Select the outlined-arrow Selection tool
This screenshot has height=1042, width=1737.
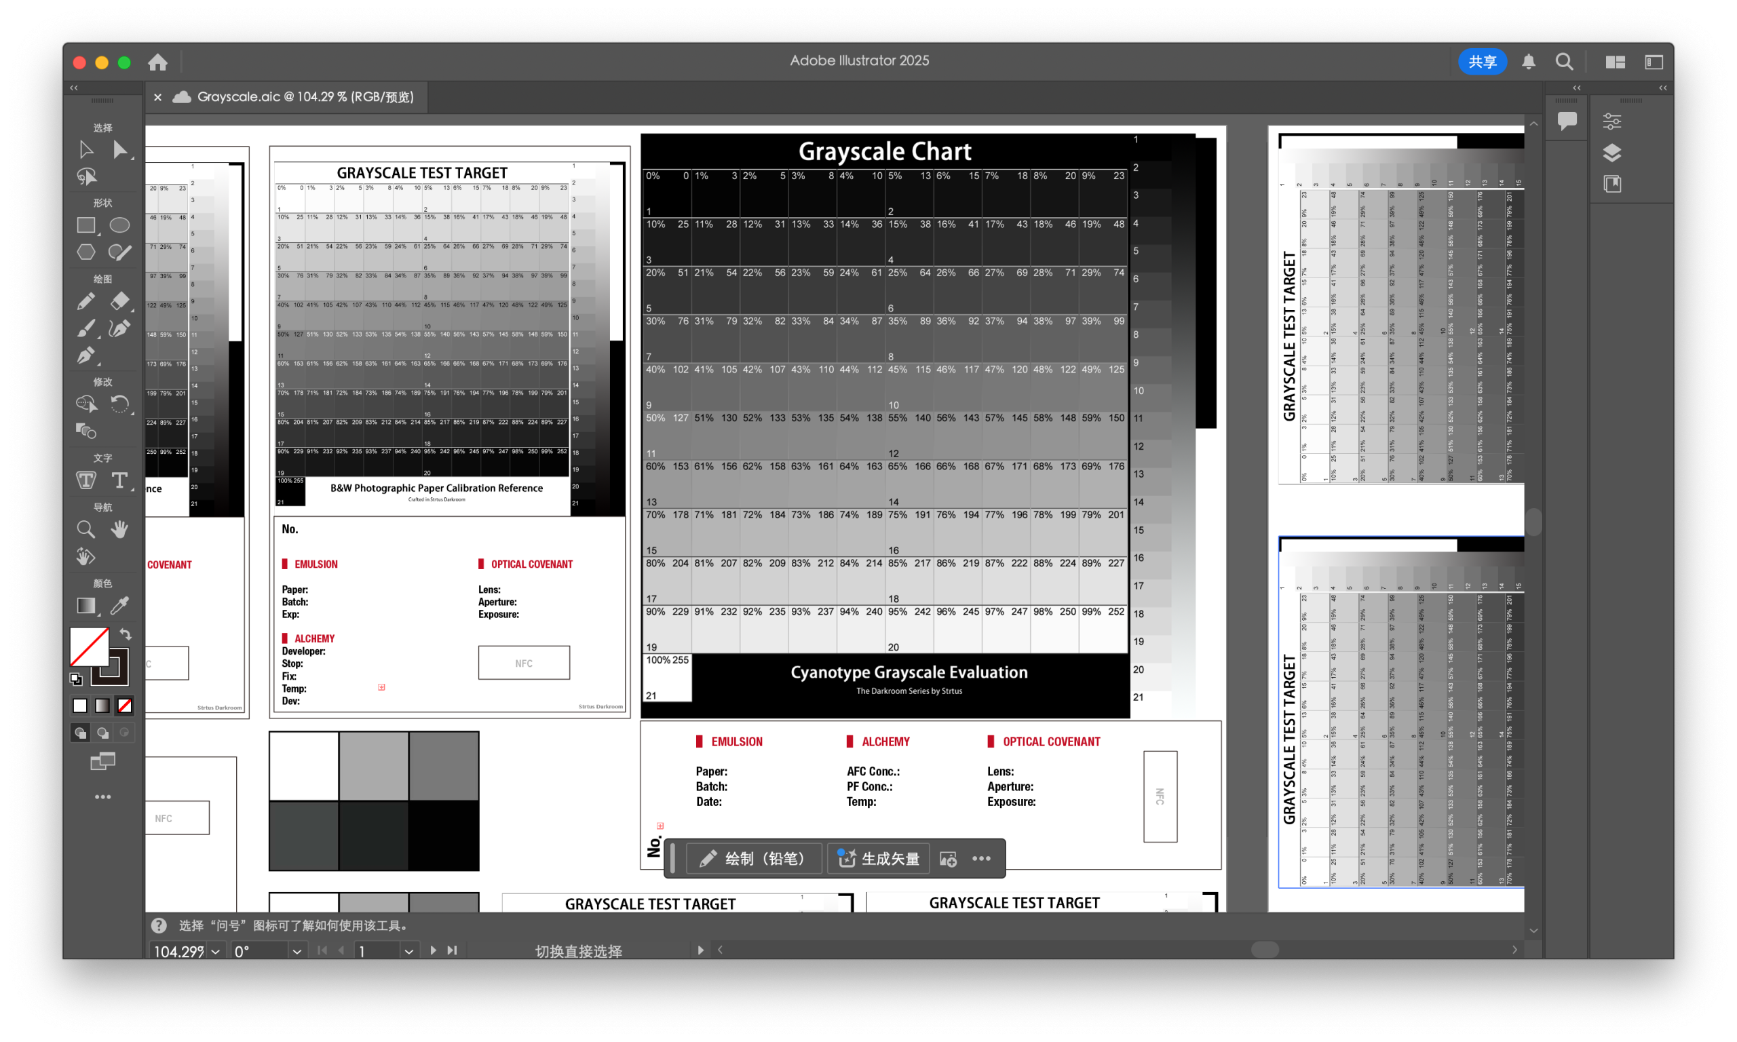[x=85, y=149]
